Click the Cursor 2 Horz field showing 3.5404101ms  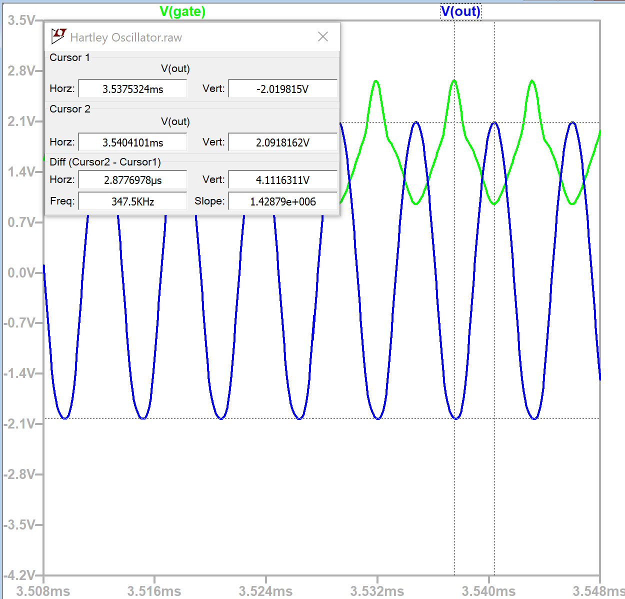[132, 142]
